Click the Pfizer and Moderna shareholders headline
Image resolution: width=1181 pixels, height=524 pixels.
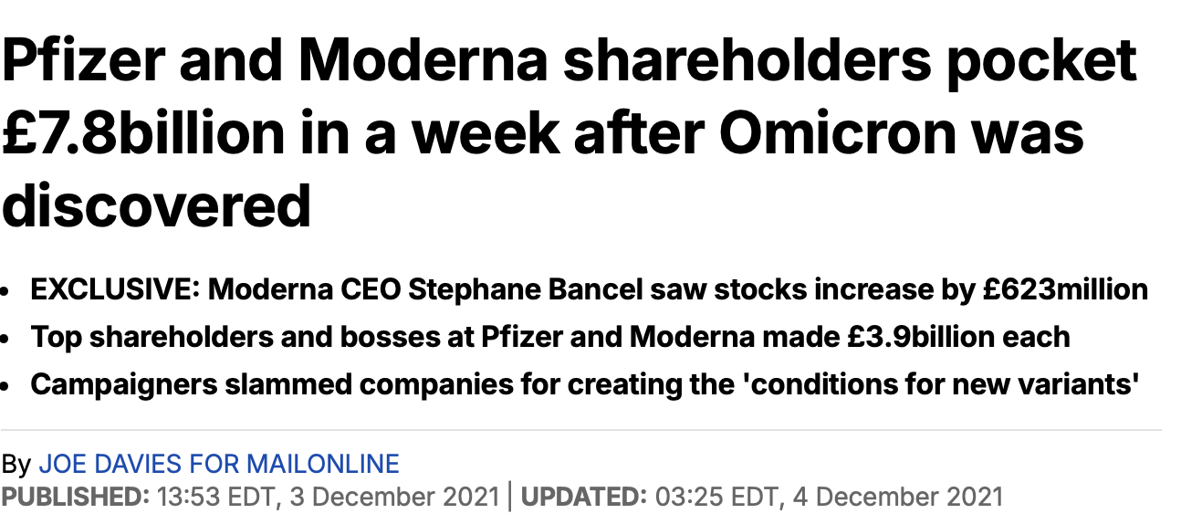click(570, 134)
